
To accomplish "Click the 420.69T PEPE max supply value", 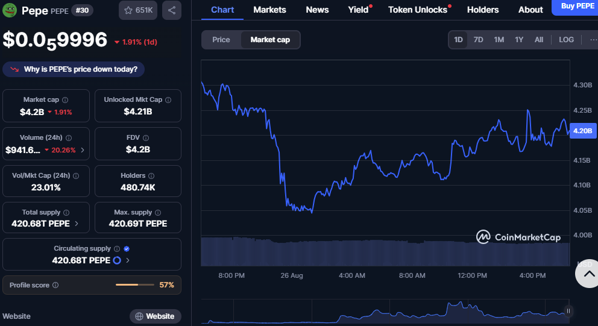I will 137,224.
